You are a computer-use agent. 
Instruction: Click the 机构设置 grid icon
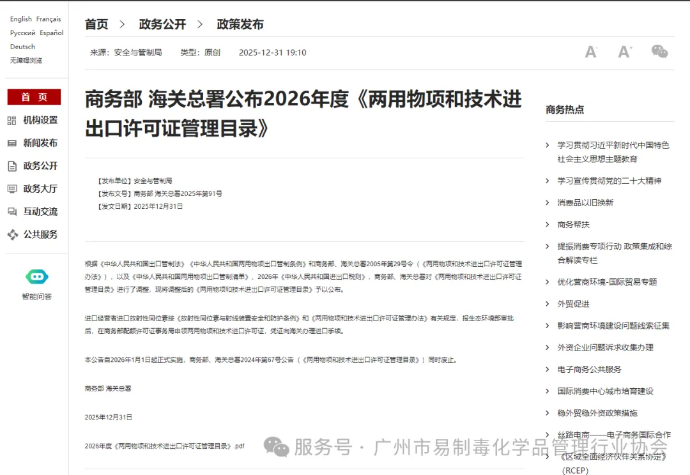point(12,120)
